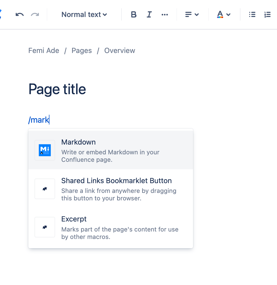Click the Shared Links Bookmarklet icon
This screenshot has height=285, width=277.
click(45, 189)
